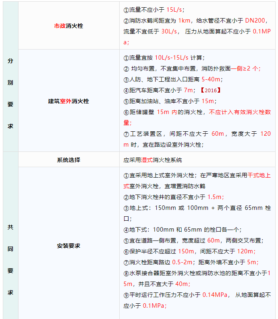Click the red 【2016】 year tag
This screenshot has height=319, width=278.
(211, 90)
